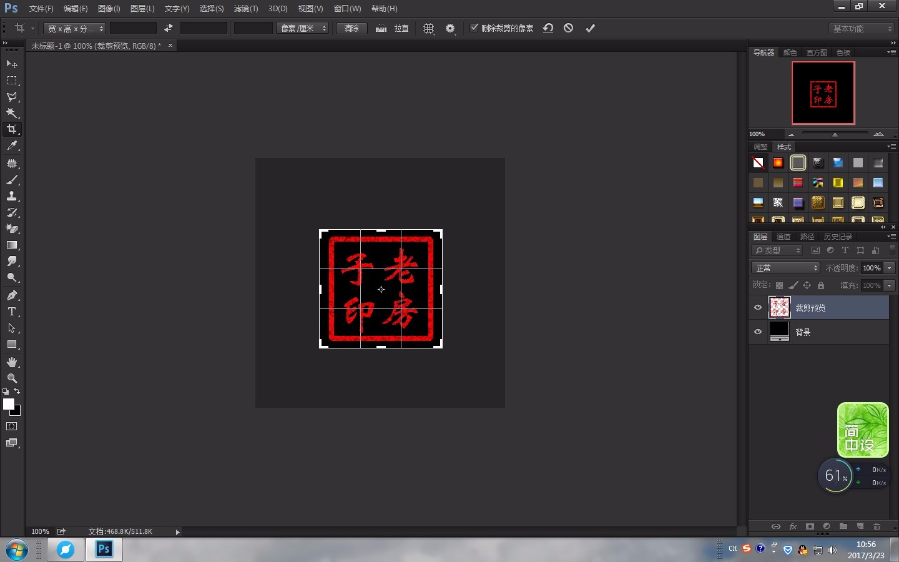Select the Move tool
This screenshot has height=562, width=899.
point(12,64)
